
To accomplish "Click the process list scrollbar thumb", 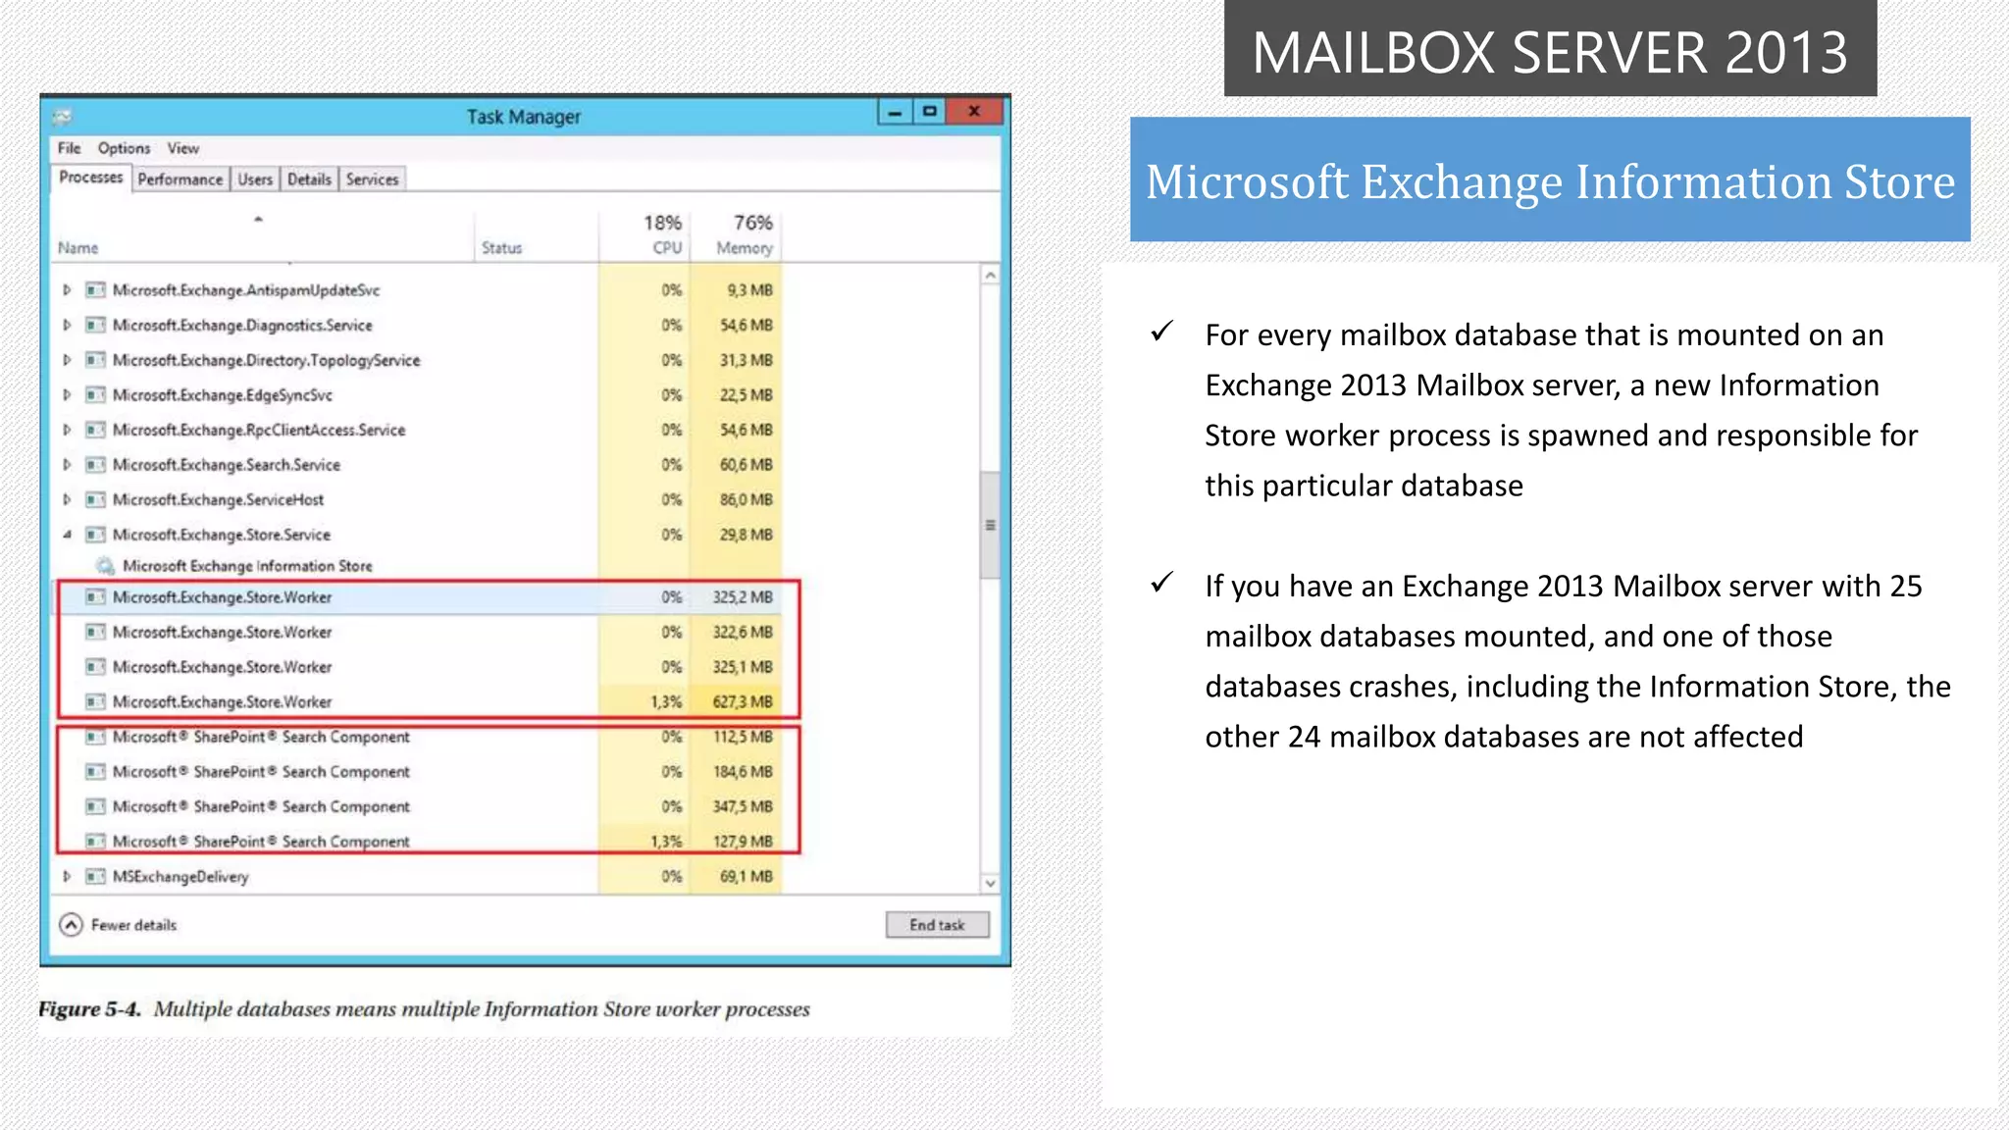I will 990,525.
